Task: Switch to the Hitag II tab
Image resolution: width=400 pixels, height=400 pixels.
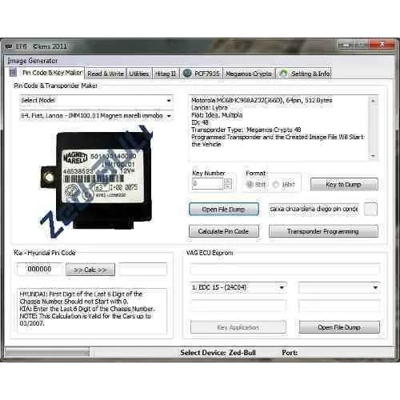Action: point(166,74)
